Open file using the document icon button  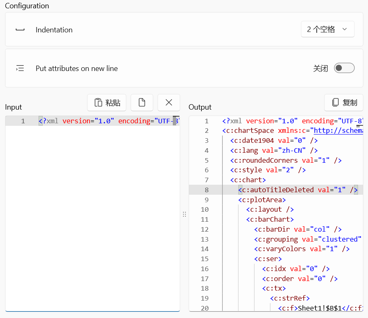coord(142,103)
